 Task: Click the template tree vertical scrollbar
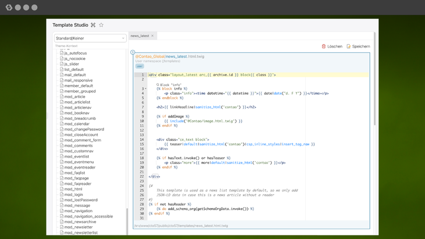point(127,221)
